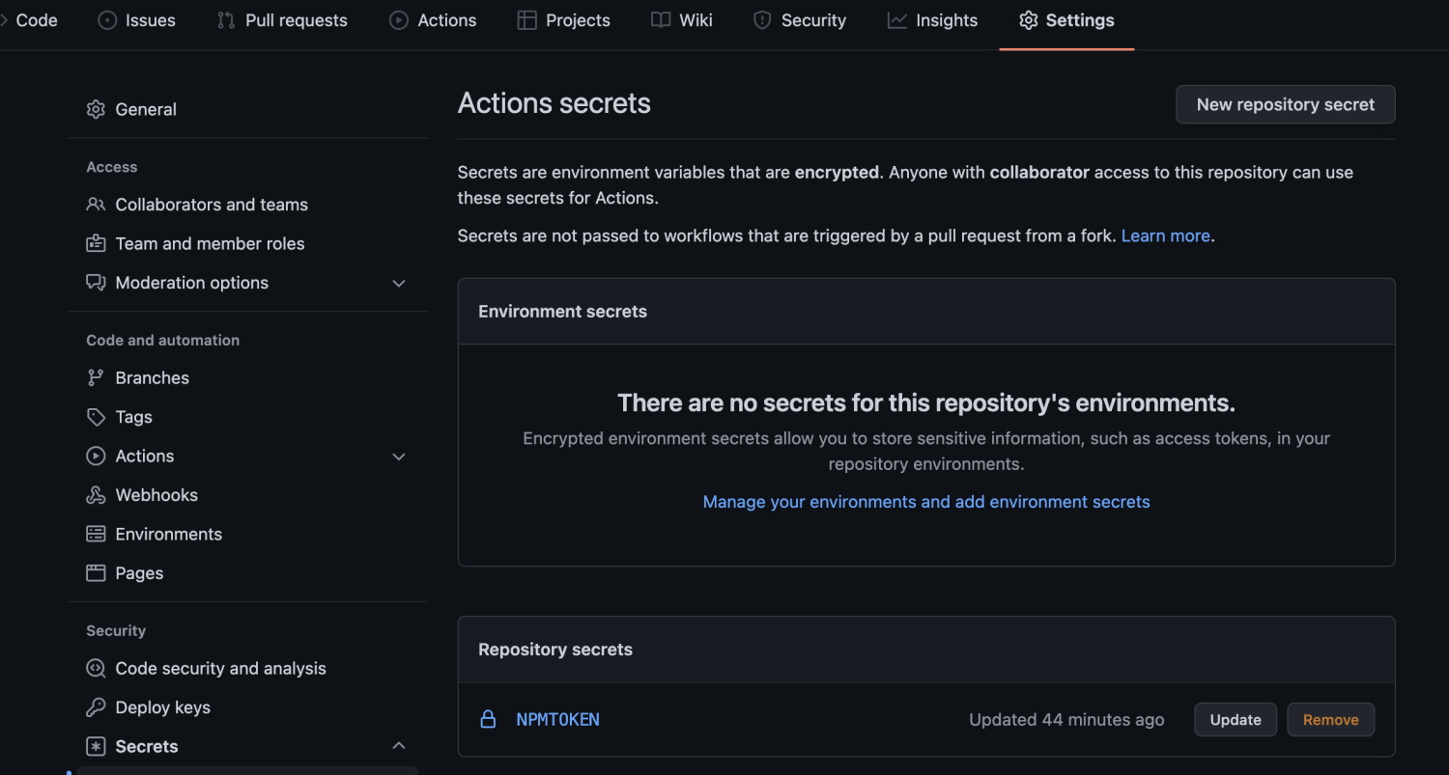Open the Wiki tab
The image size is (1449, 775).
tap(682, 20)
